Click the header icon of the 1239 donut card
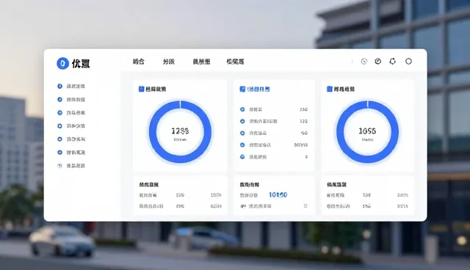Image resolution: width=470 pixels, height=270 pixels. click(x=141, y=89)
